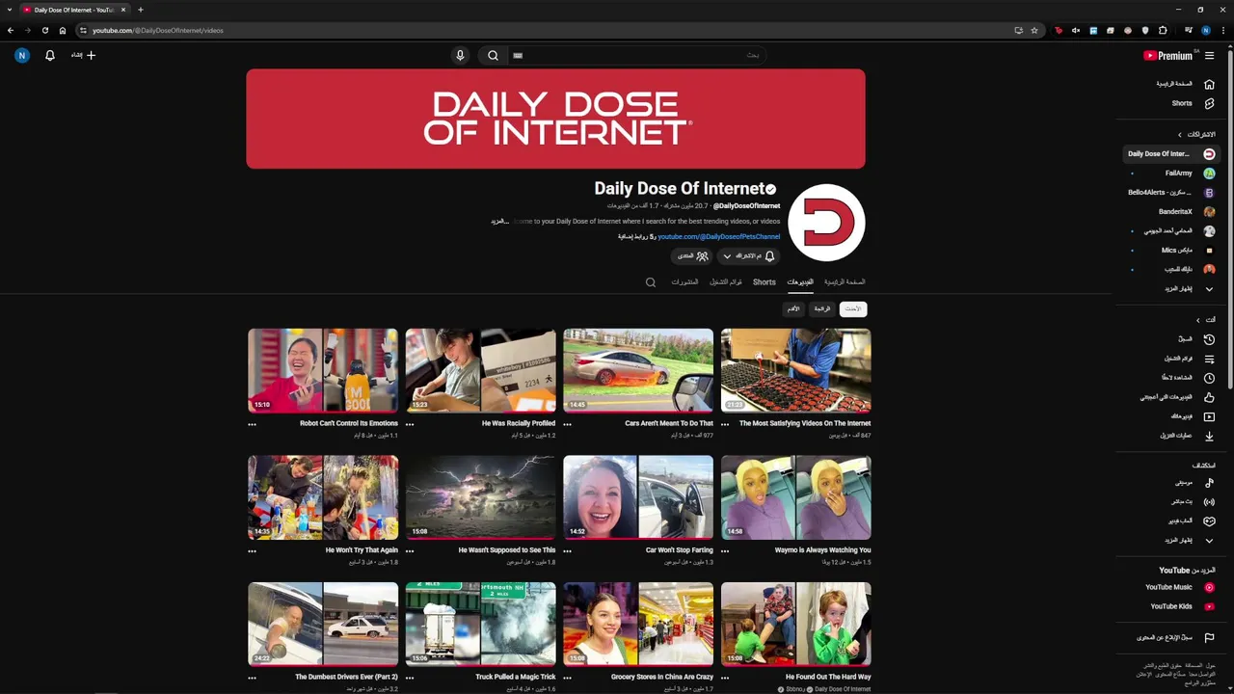Open the You section header arrow
Image resolution: width=1234 pixels, height=694 pixels.
[x=1198, y=320]
